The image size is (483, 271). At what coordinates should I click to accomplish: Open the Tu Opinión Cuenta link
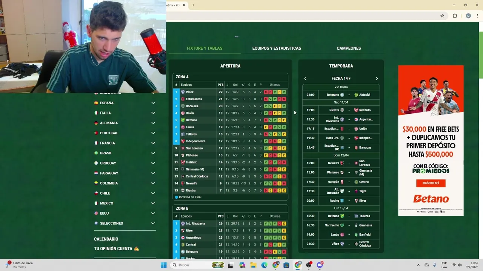(x=116, y=249)
